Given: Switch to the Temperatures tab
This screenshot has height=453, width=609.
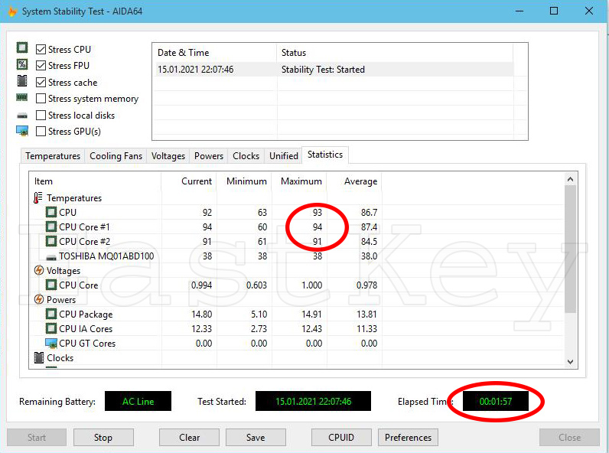Looking at the screenshot, I should [x=53, y=156].
